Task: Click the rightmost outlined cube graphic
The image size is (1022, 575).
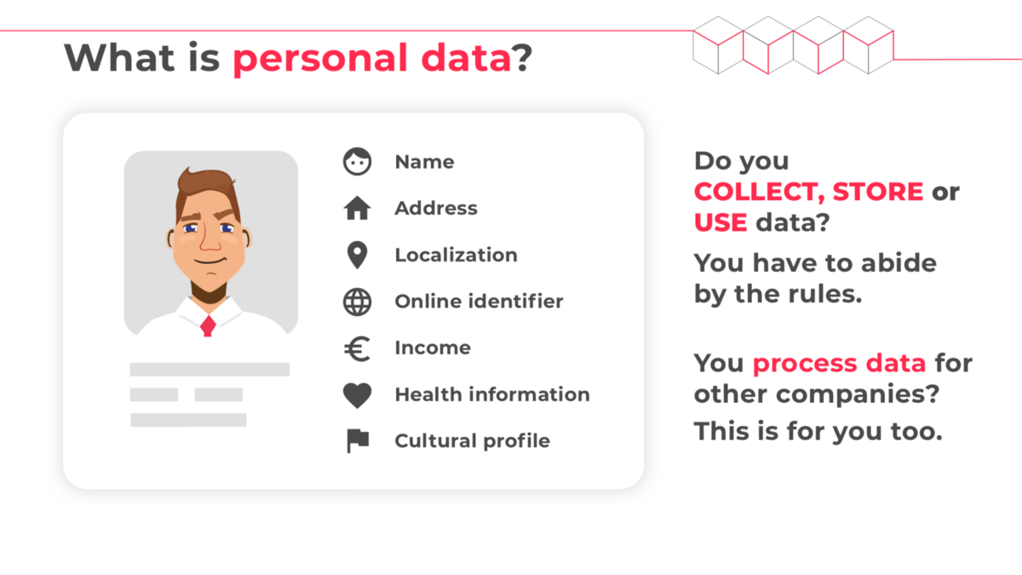Action: click(868, 45)
